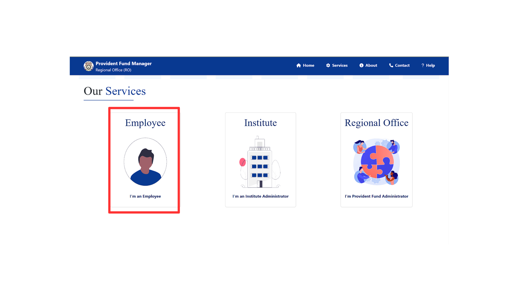This screenshot has height=290, width=516.
Task: Click the Employee card heading
Action: coord(145,123)
